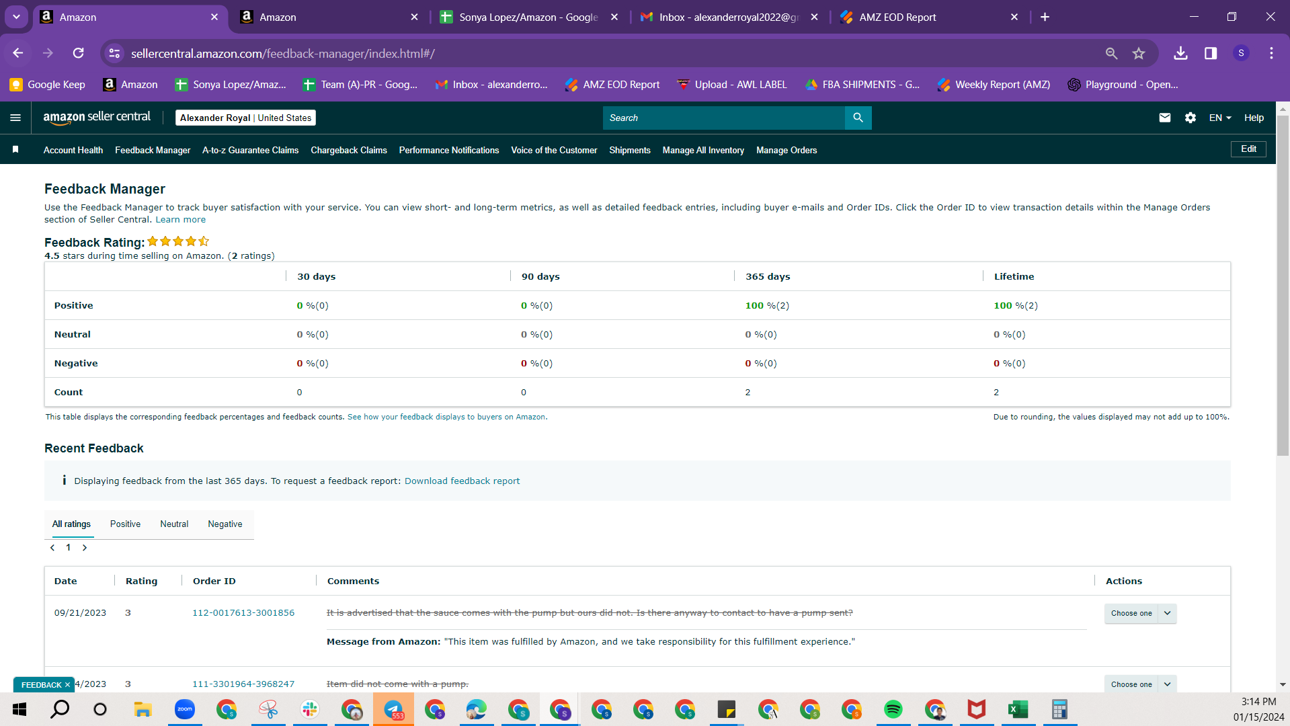
Task: Open the Alexander Royal account switcher
Action: click(x=245, y=118)
